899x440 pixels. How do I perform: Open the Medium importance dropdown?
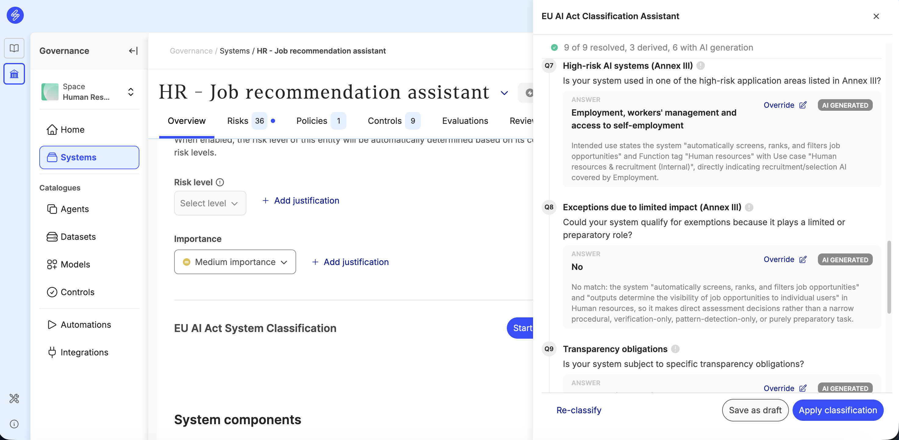(x=235, y=262)
